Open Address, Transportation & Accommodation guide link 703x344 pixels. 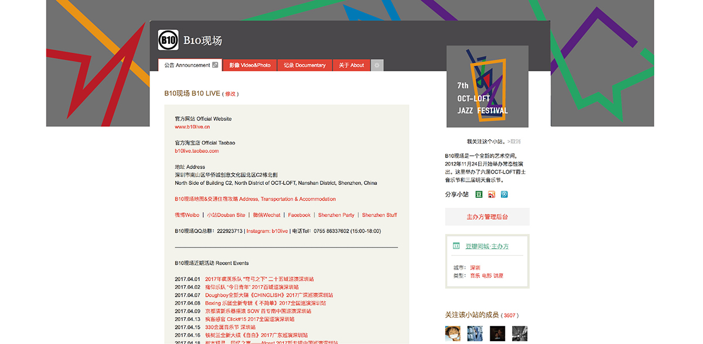coord(255,199)
